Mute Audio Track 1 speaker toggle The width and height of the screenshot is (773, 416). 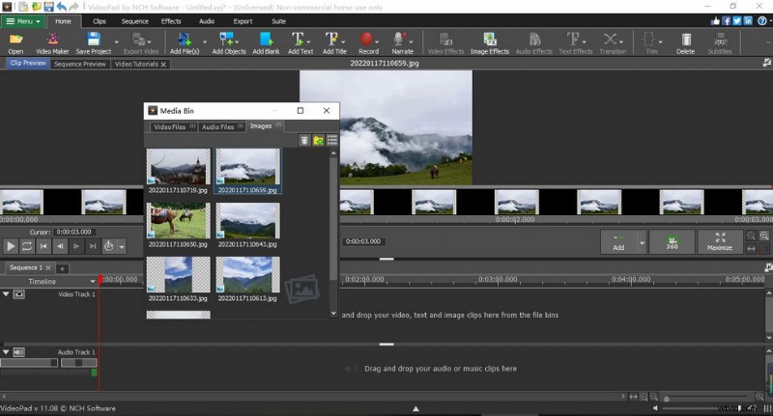18,352
